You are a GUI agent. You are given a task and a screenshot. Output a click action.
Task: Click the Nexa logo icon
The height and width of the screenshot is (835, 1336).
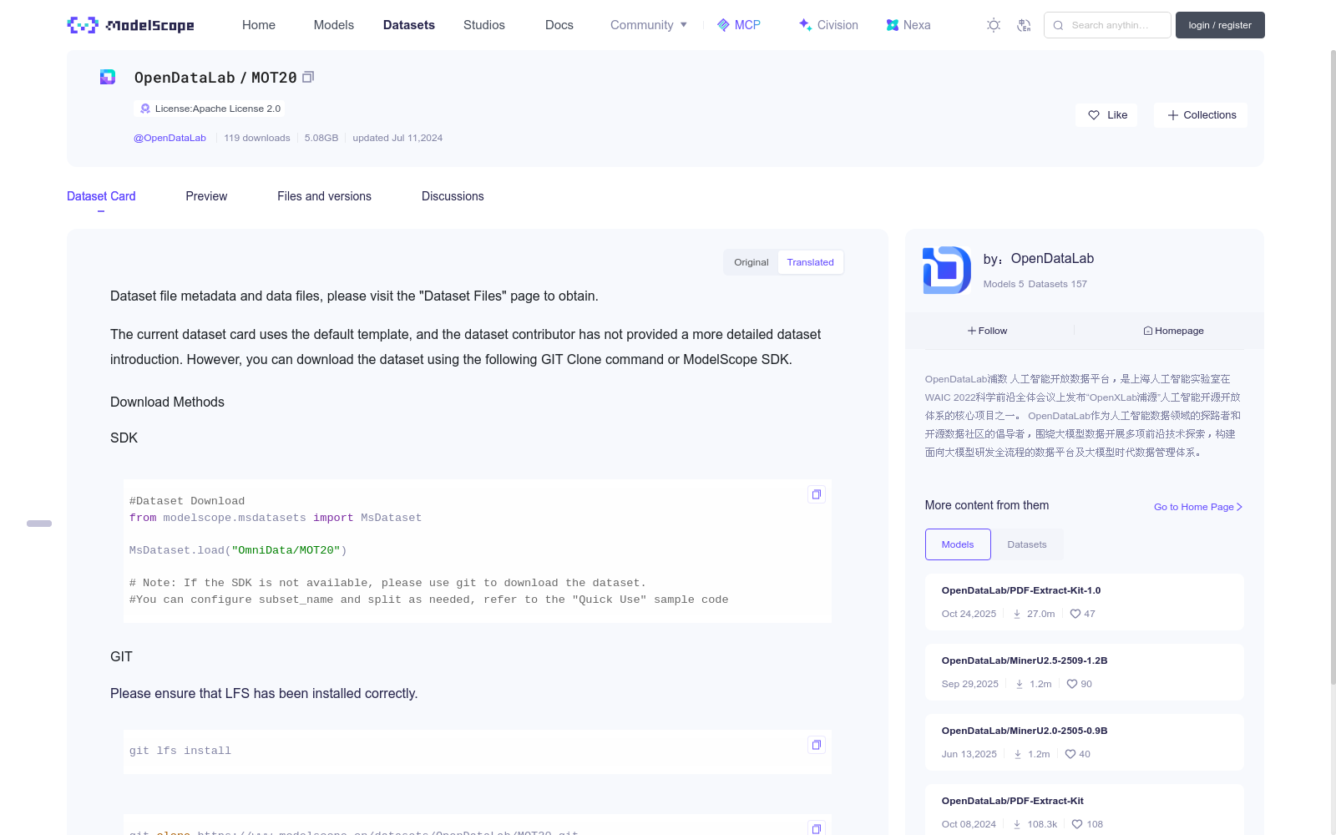coord(893,25)
